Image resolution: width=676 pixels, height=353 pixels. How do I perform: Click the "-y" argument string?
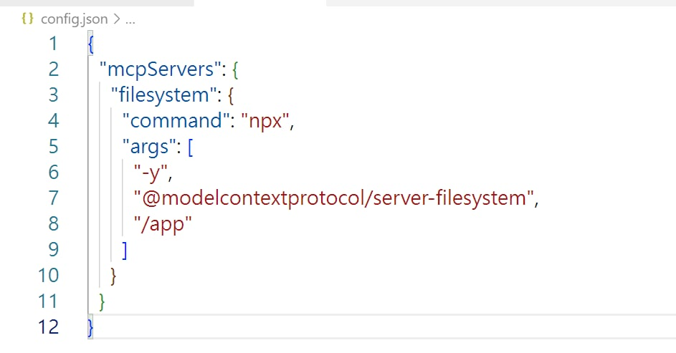[x=153, y=173]
